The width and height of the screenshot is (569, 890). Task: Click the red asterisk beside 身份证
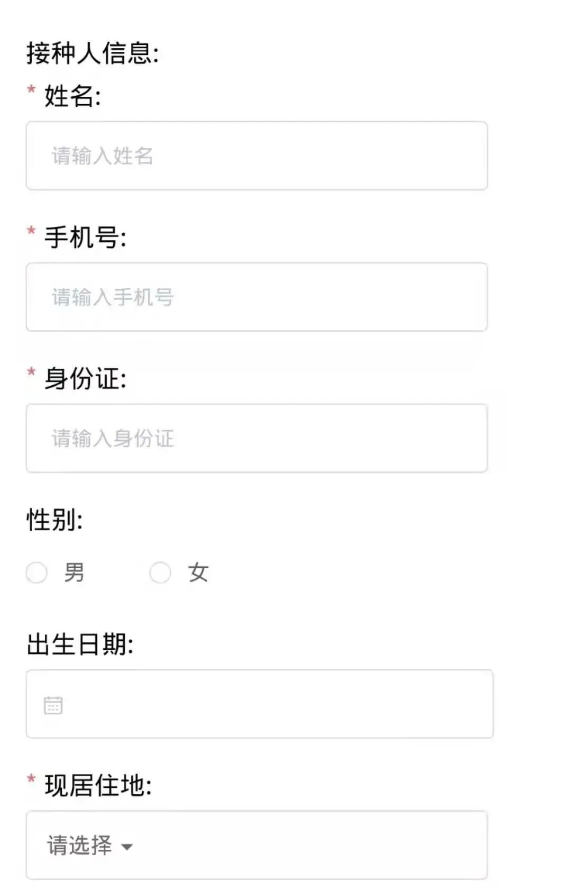click(32, 372)
